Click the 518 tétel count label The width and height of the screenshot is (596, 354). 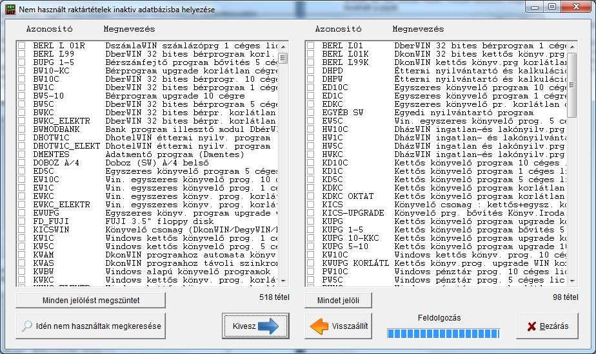point(274,297)
